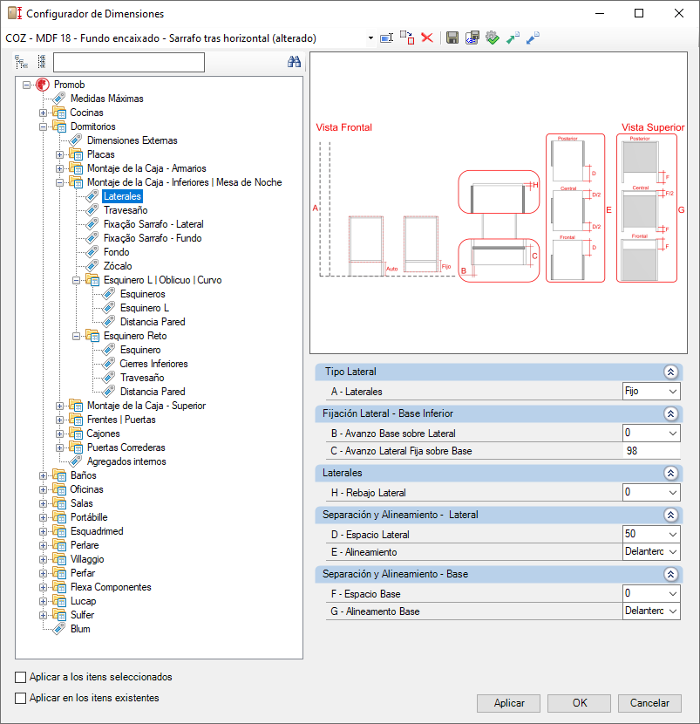The width and height of the screenshot is (700, 724).
Task: Select the Travesaño tree item under Laterales
Action: (x=126, y=210)
